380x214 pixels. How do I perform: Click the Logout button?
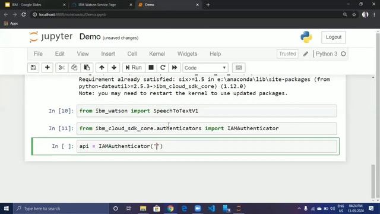[x=334, y=37]
